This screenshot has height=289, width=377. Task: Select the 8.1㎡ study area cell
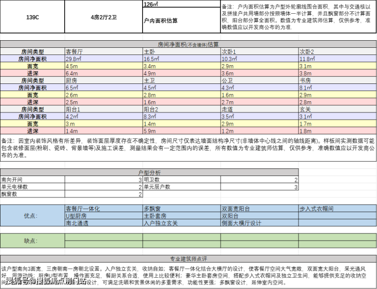pos(338,88)
